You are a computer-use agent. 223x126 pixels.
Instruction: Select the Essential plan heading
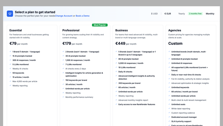coord(16,30)
